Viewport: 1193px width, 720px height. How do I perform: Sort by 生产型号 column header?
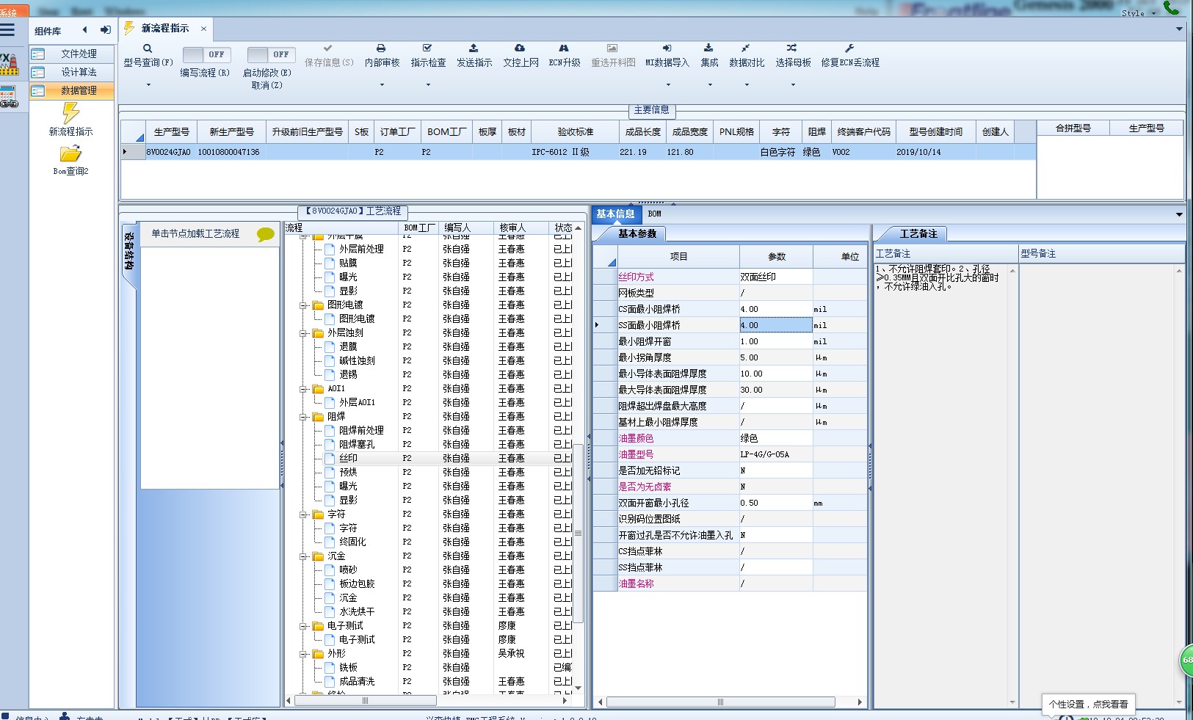click(171, 132)
